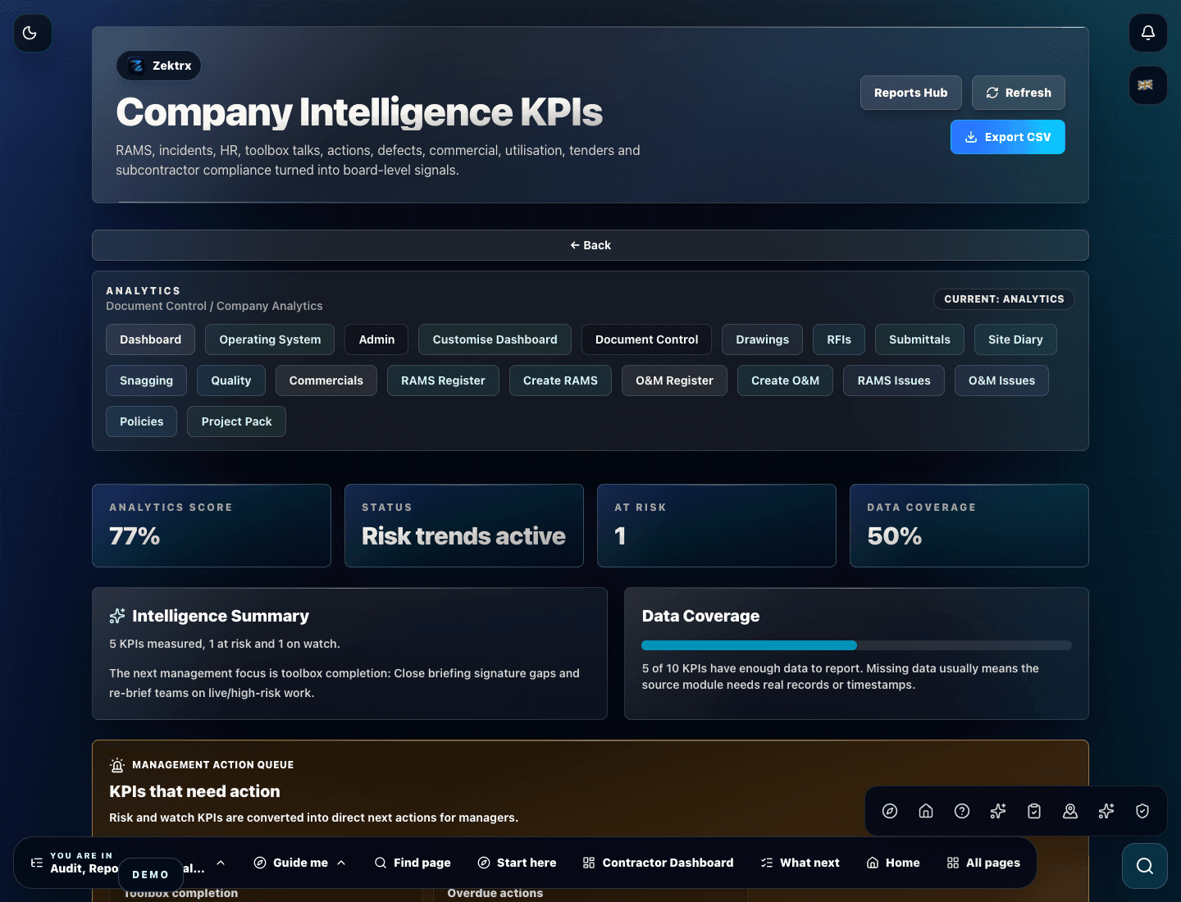
Task: Open Submittals
Action: pyautogui.click(x=919, y=339)
